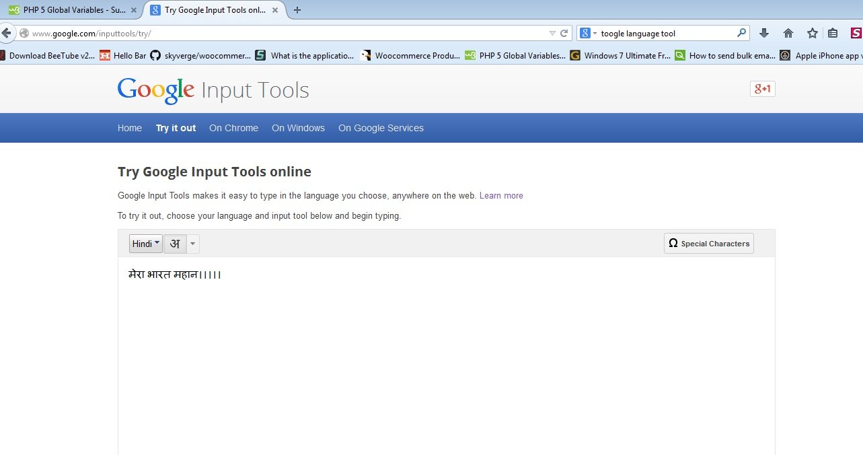Click the heading Try Google Input Tools online
This screenshot has height=455, width=863.
point(215,172)
